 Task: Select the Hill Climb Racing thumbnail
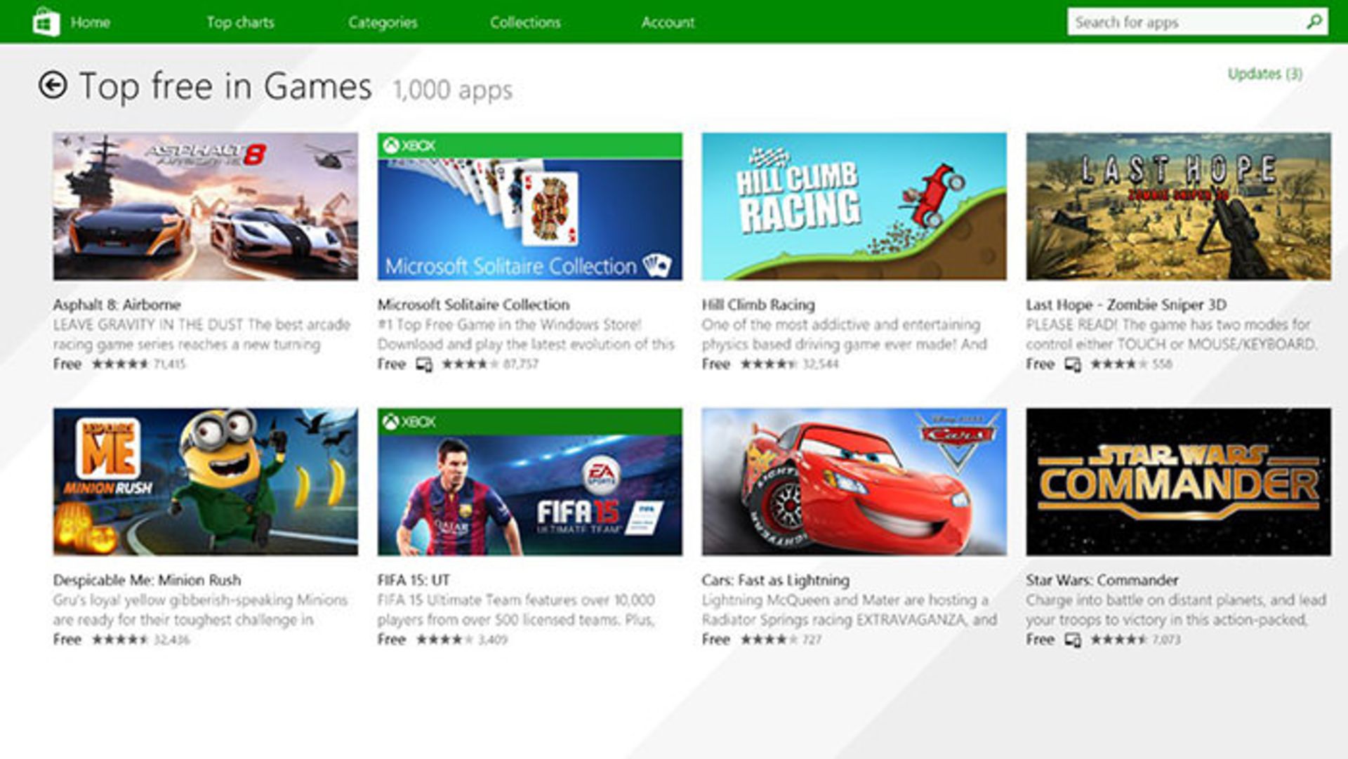854,206
